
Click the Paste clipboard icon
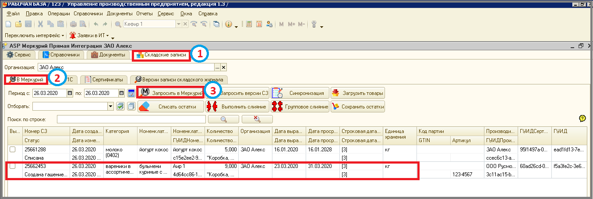tap(60, 24)
